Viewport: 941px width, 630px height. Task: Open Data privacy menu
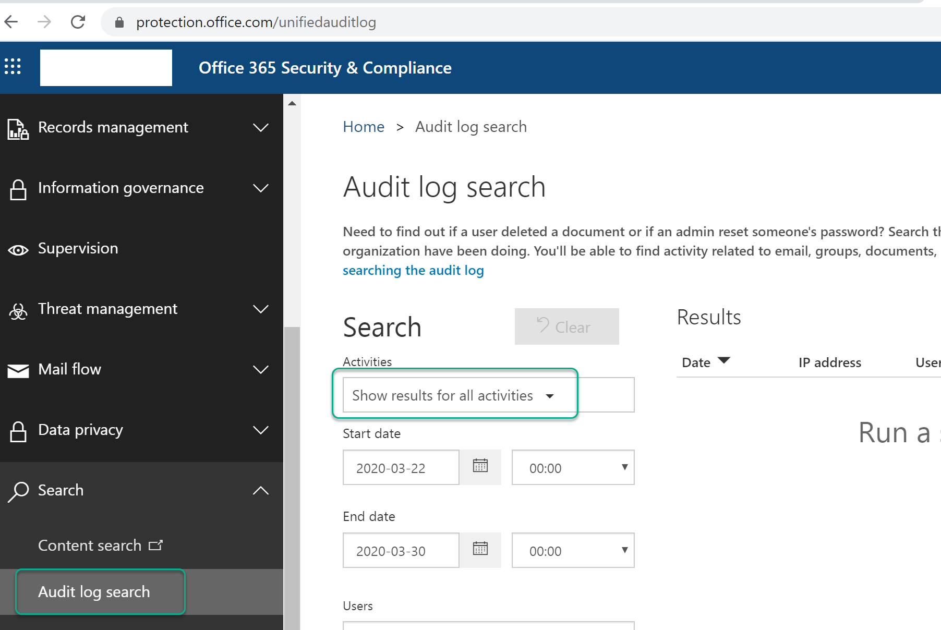tap(141, 430)
